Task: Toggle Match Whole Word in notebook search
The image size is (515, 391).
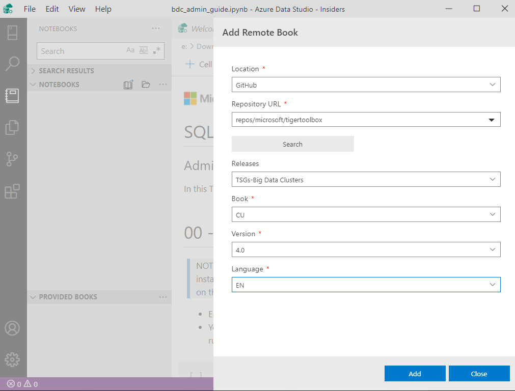Action: coord(144,50)
